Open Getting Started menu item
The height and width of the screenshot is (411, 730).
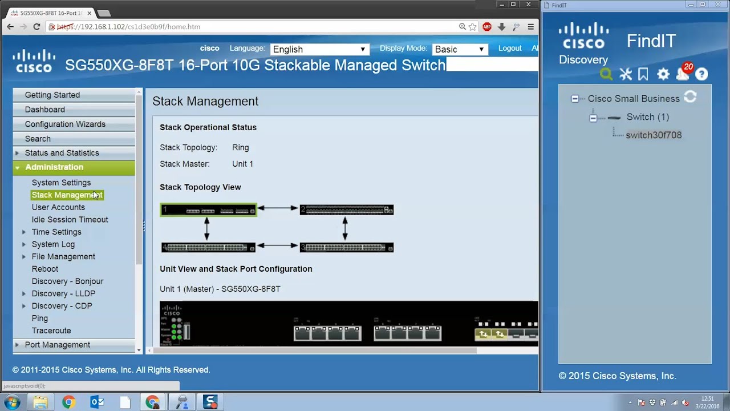(x=74, y=95)
